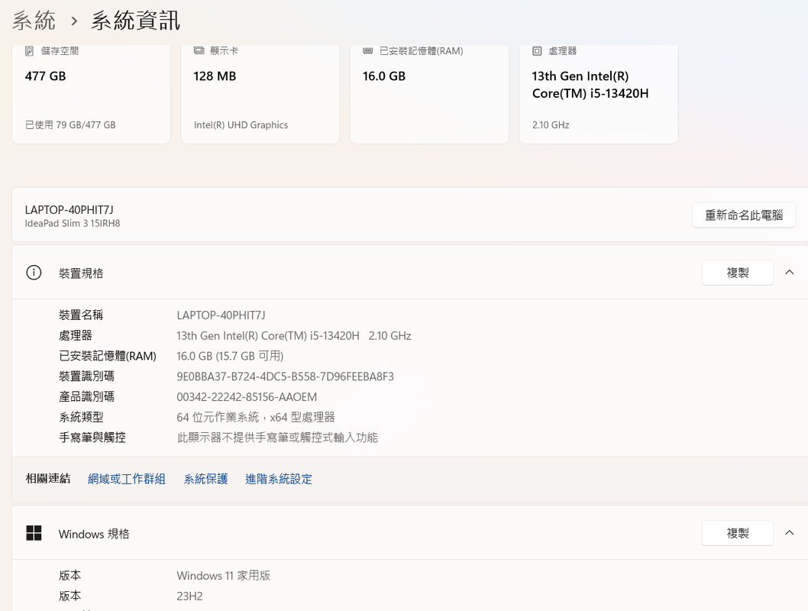Click the Windows 規格 section header
This screenshot has width=808, height=611.
click(x=409, y=533)
